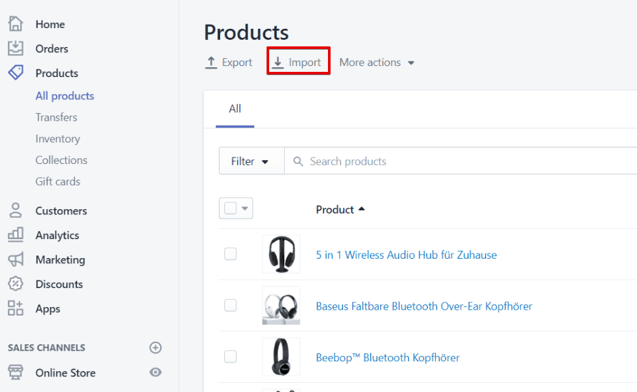
Task: Open the Beebop Bluetooth Kopfhörer product link
Action: click(x=387, y=357)
